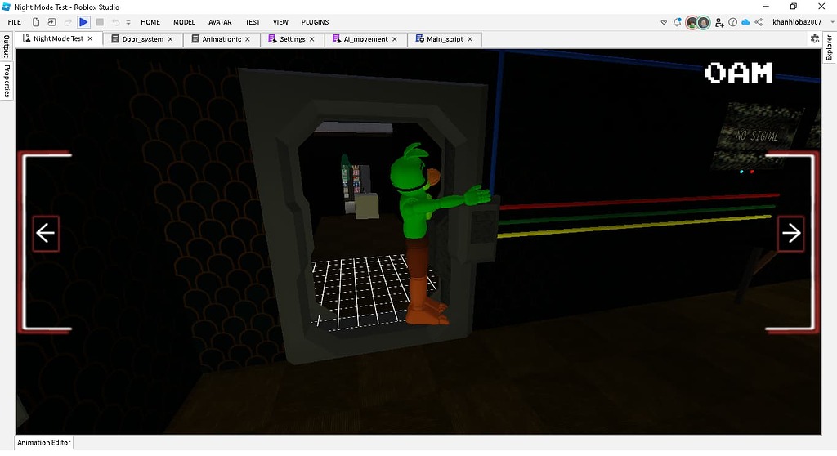Expand the quick access toolbar customize arrow
This screenshot has width=837, height=456.
point(128,22)
